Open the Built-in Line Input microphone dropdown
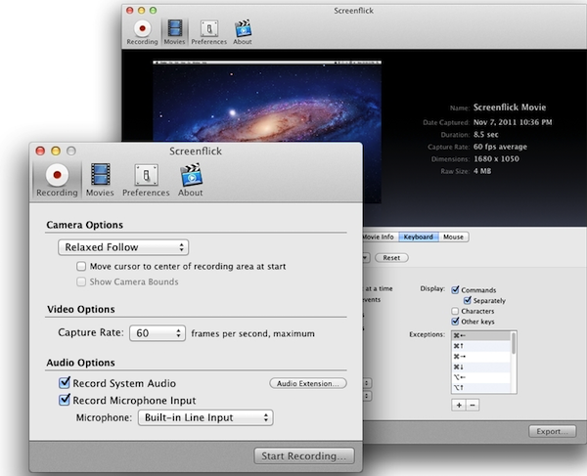 (203, 417)
